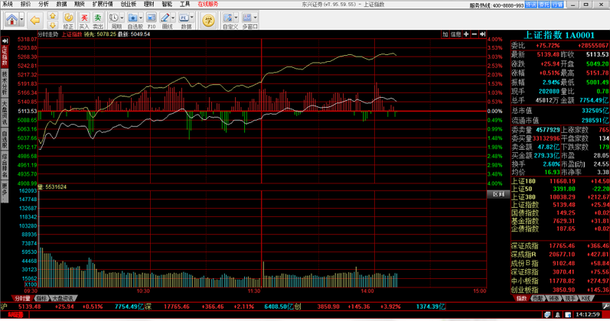Click the plus zoom icon above chart

click(x=466, y=34)
